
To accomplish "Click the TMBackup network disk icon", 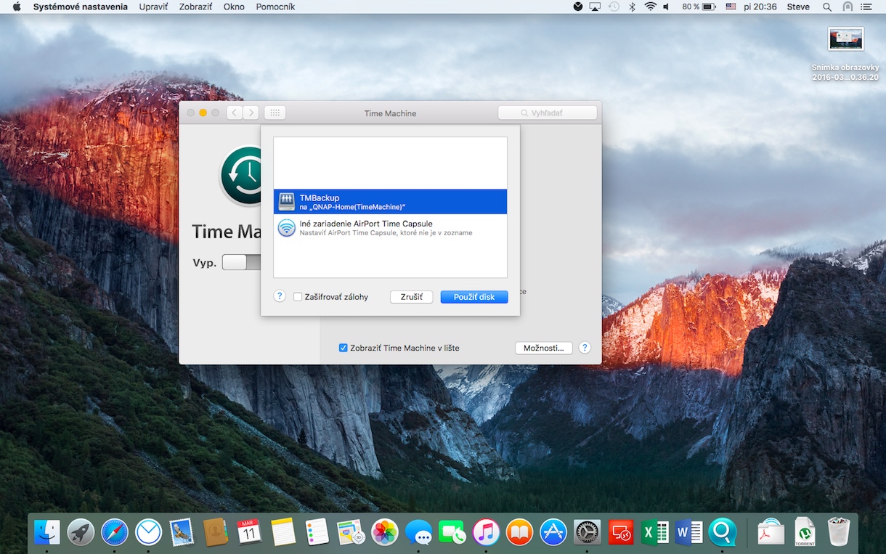I will click(x=286, y=202).
